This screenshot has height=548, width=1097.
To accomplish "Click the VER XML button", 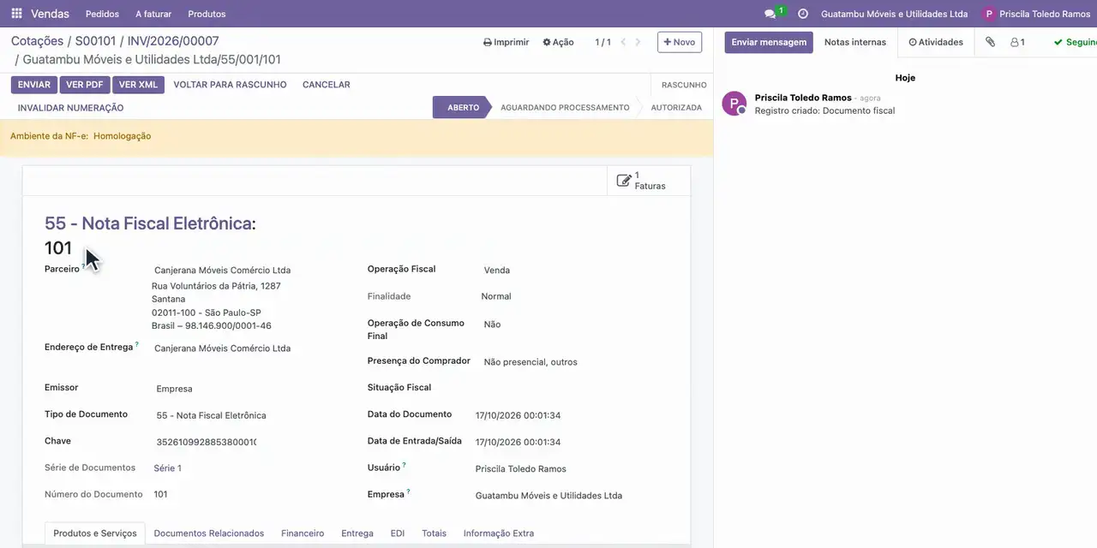I will click(138, 85).
